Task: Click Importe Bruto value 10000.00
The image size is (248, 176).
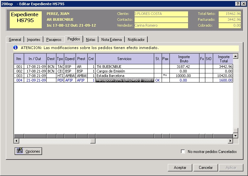Action: coord(184,76)
